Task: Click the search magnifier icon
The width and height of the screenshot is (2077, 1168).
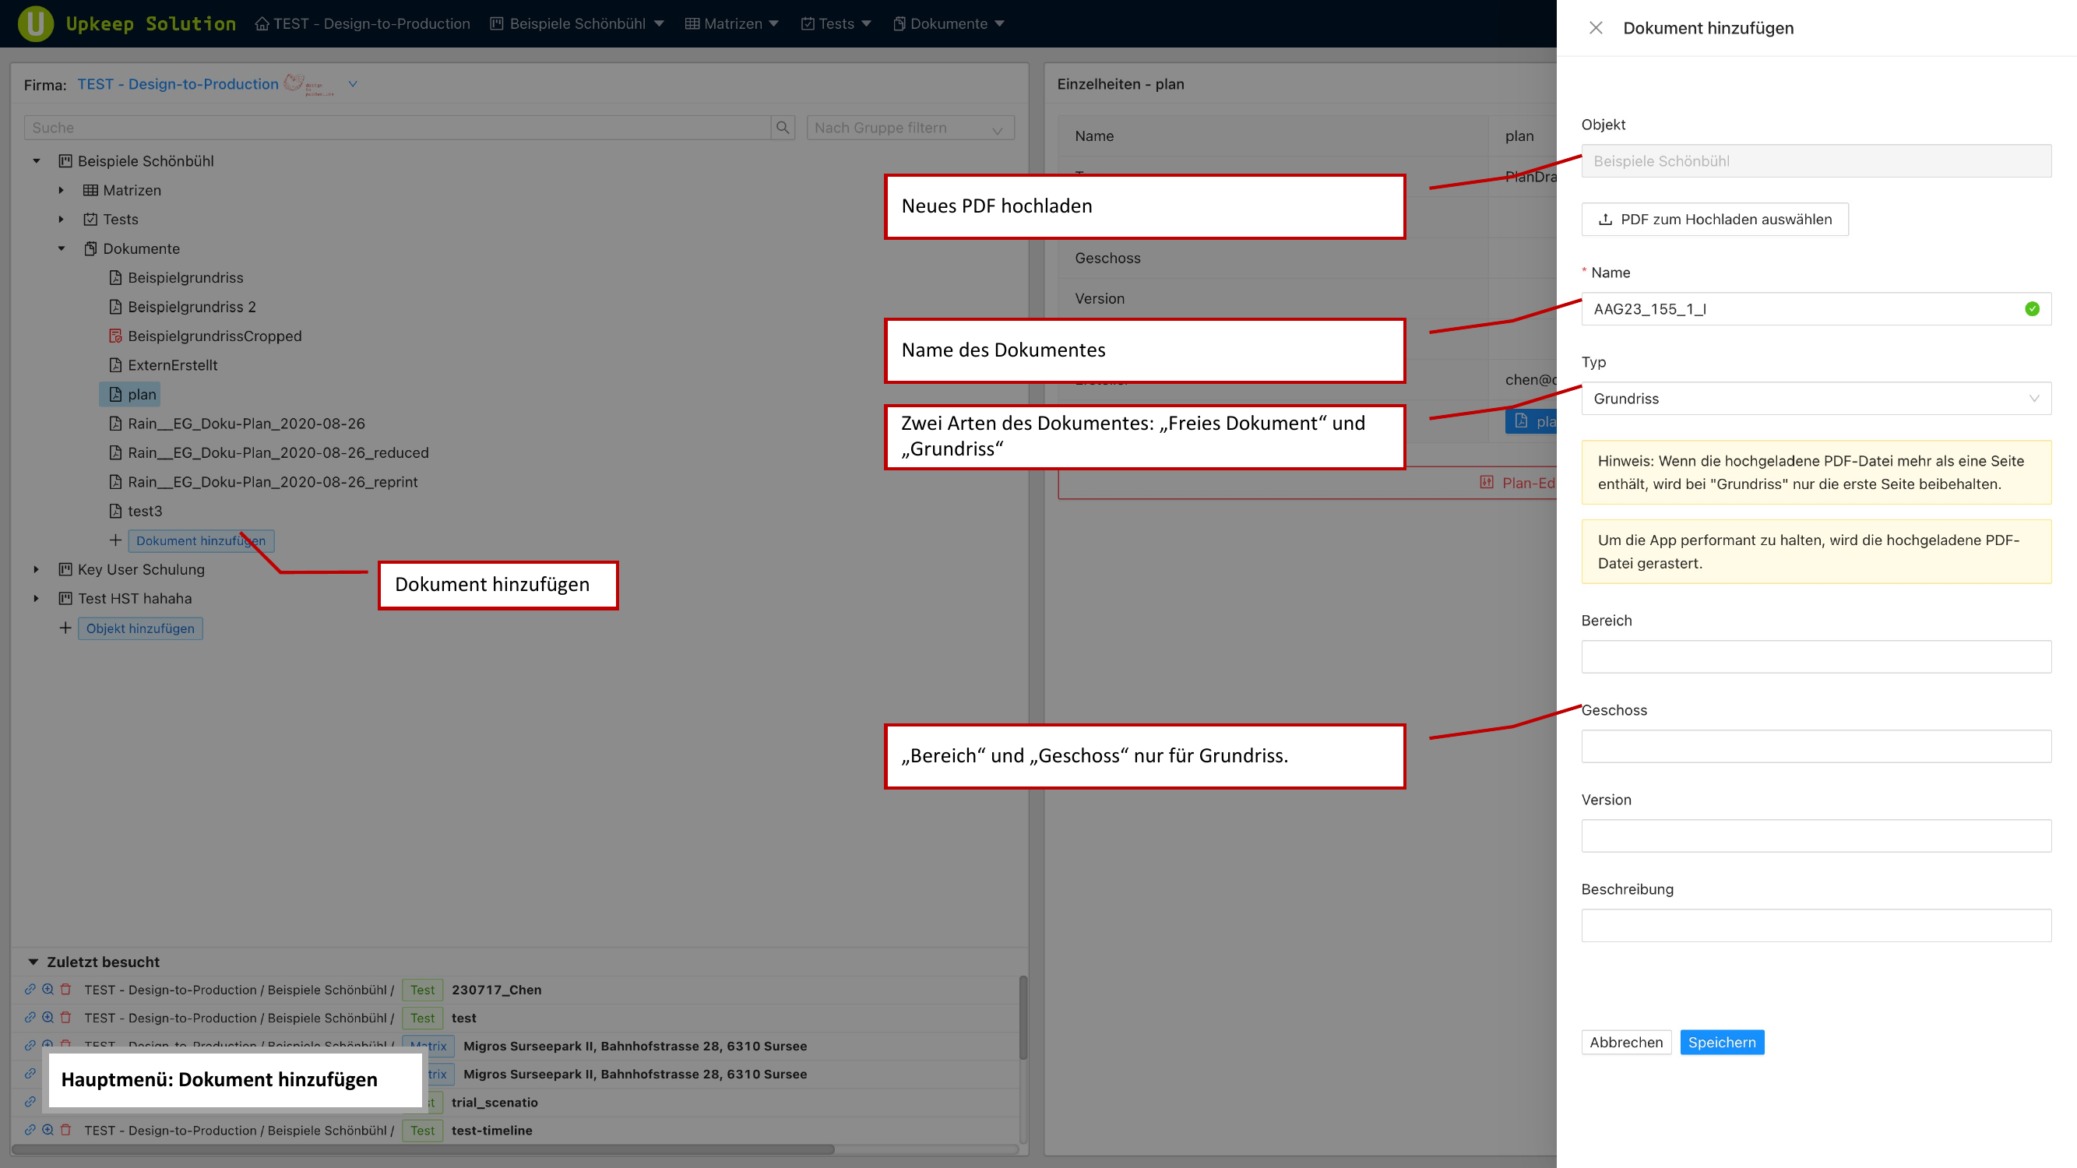Action: (782, 128)
